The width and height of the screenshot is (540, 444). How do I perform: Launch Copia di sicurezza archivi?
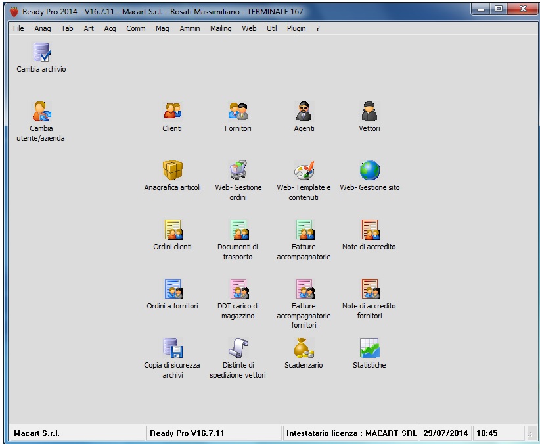172,348
